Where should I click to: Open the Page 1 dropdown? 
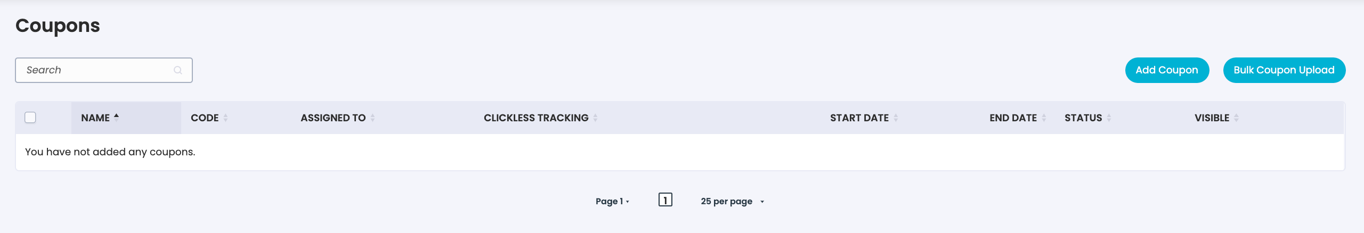click(612, 201)
